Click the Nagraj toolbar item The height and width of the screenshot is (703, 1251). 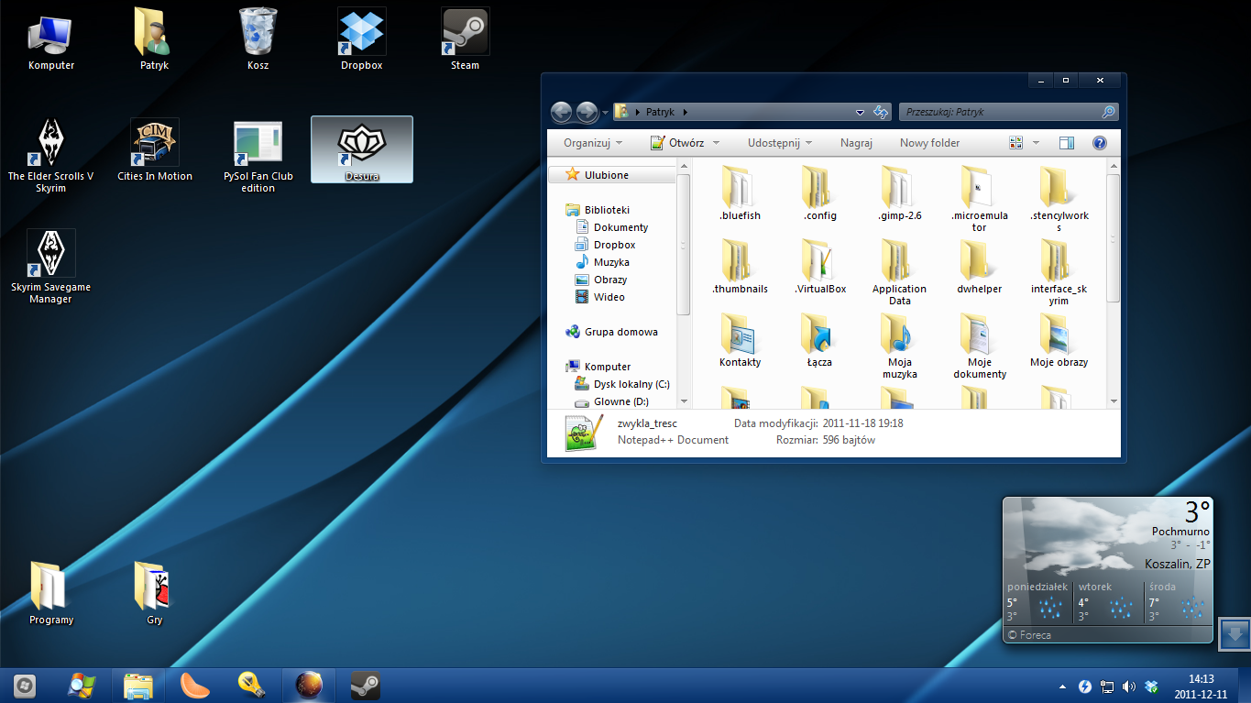(x=856, y=143)
